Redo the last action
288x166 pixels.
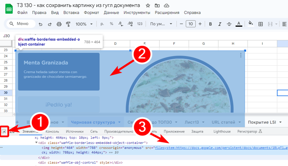50,24
